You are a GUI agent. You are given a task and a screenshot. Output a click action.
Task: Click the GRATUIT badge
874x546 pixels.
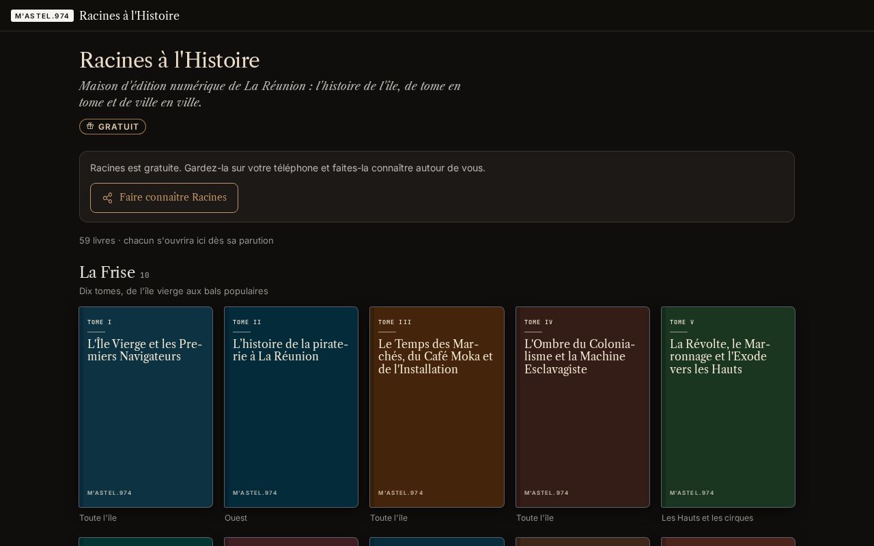pyautogui.click(x=113, y=126)
